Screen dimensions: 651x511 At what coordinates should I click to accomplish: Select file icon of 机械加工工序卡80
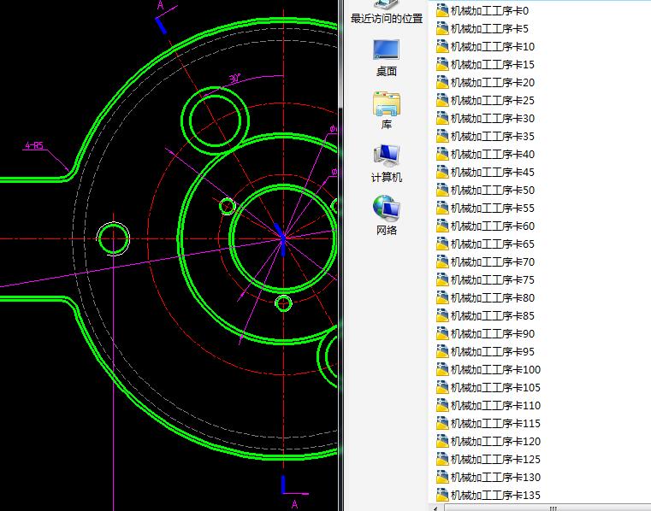tap(442, 298)
